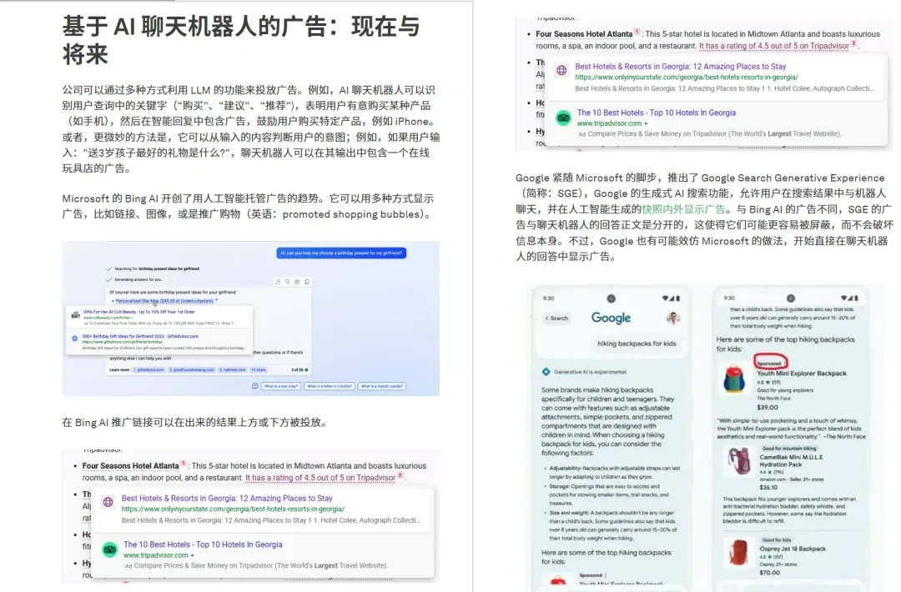Click the CamelBak Mini M.U.L.E Hydration Pack title
Screen dimensions: 901x592
click(791, 460)
